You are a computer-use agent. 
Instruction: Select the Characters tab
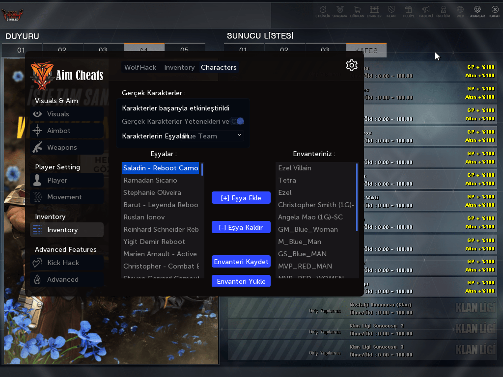coord(219,67)
